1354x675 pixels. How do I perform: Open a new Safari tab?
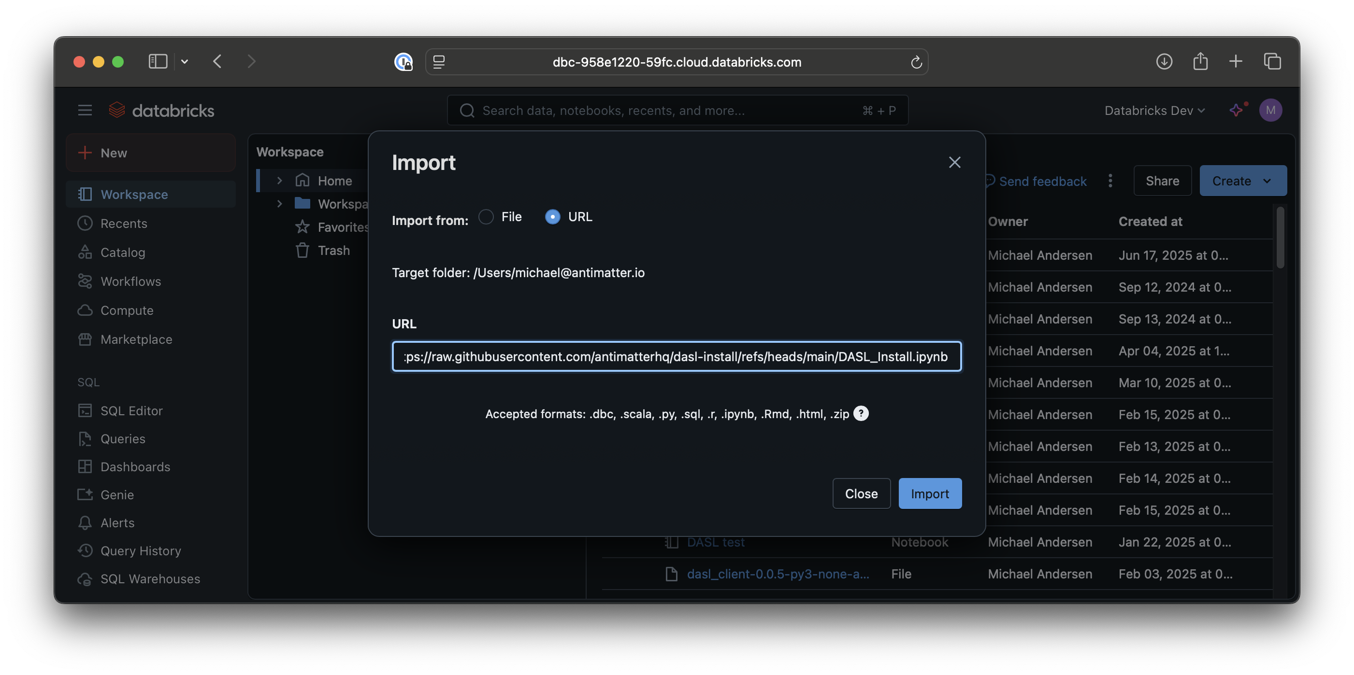pyautogui.click(x=1236, y=62)
